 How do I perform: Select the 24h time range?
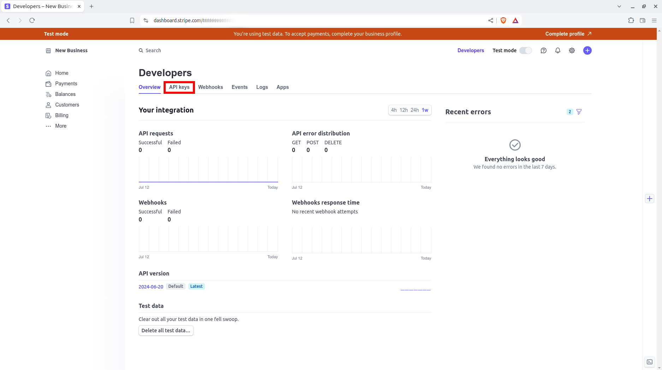pos(414,110)
